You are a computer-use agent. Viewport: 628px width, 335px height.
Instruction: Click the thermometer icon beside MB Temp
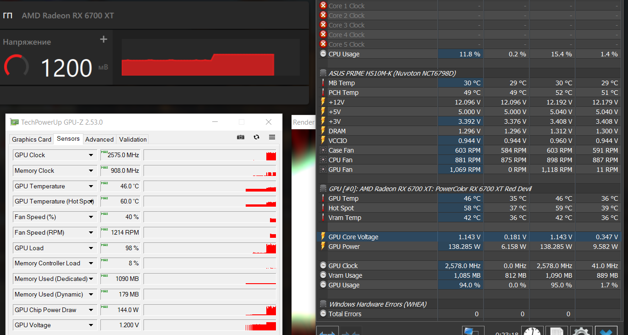323,82
